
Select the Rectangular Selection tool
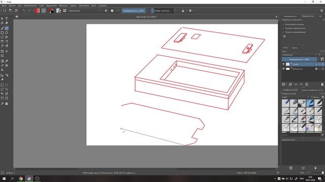click(2, 85)
